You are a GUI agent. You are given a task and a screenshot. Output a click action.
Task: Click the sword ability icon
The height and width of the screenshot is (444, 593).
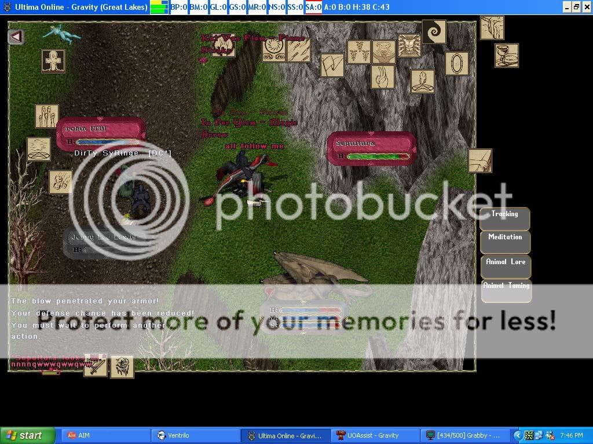(96, 365)
